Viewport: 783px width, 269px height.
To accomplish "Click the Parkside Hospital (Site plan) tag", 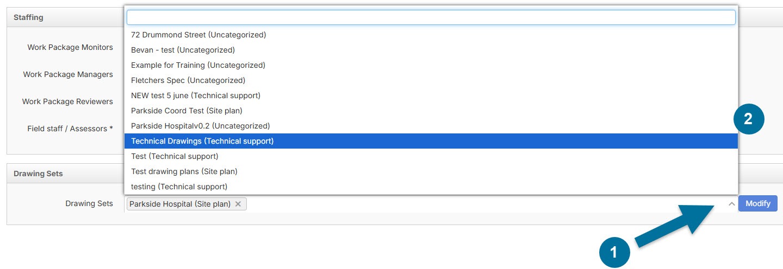I will coord(180,204).
